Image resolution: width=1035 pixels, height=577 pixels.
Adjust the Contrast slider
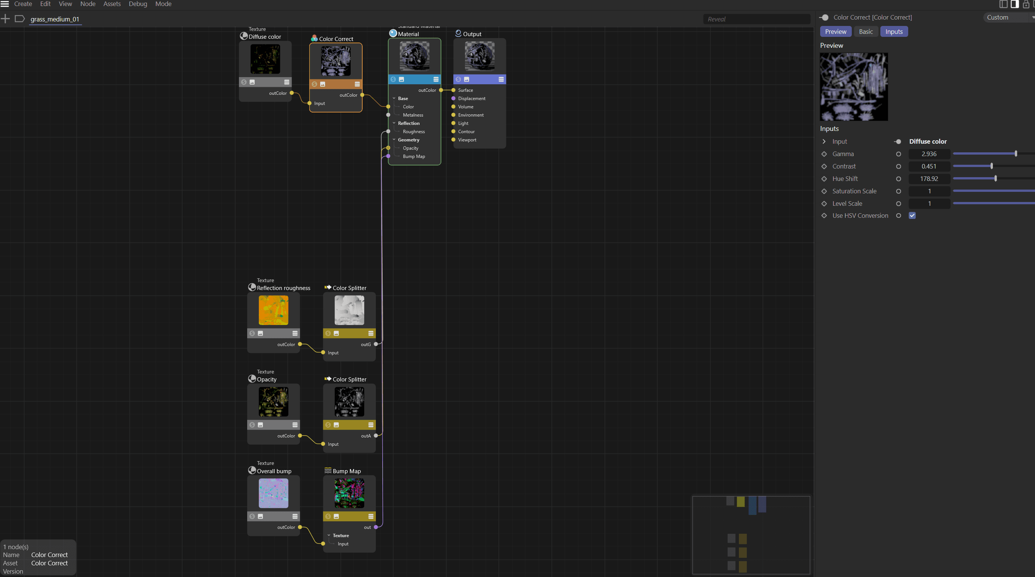point(992,166)
